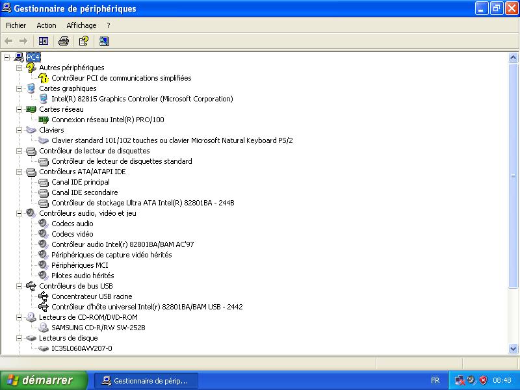Click the FR language indicator
This screenshot has height=390, width=520.
(435, 380)
